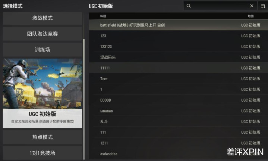Sort by the 地图 column header
268x161 pixels.
pos(250,16)
